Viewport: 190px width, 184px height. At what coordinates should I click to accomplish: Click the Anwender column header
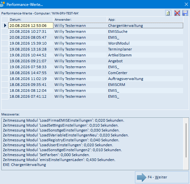pos(80,20)
